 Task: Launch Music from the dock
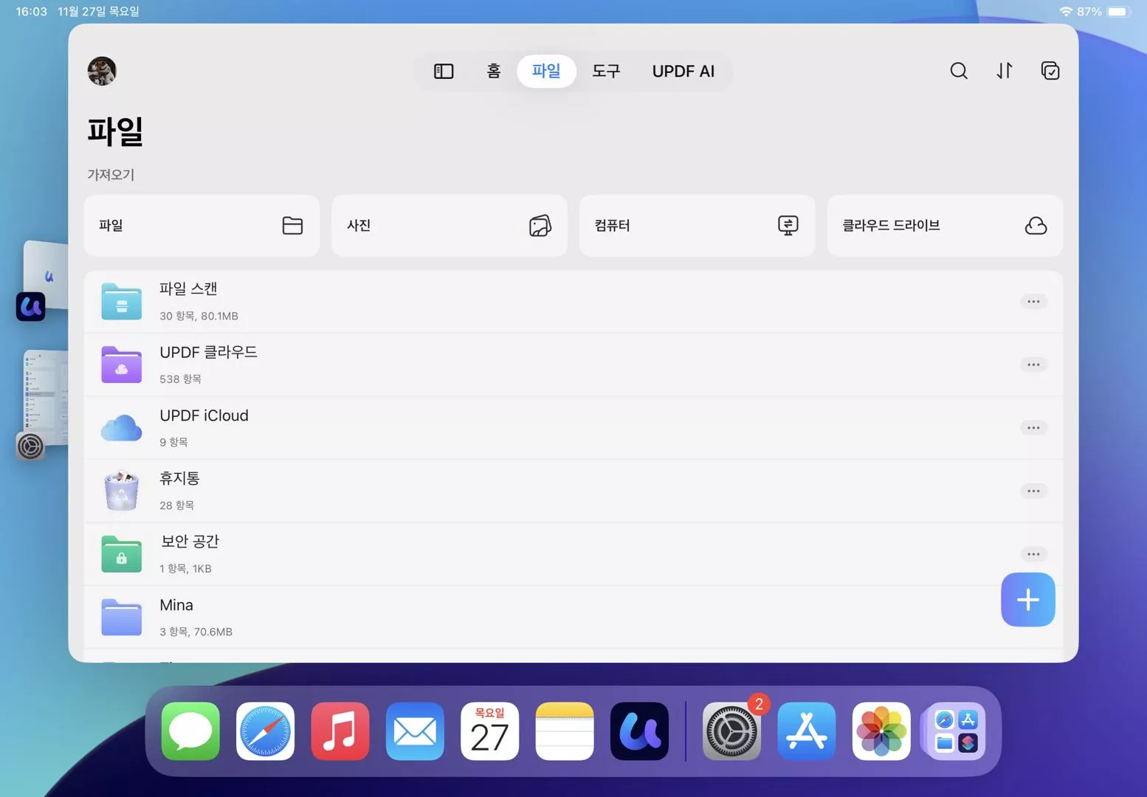[340, 731]
